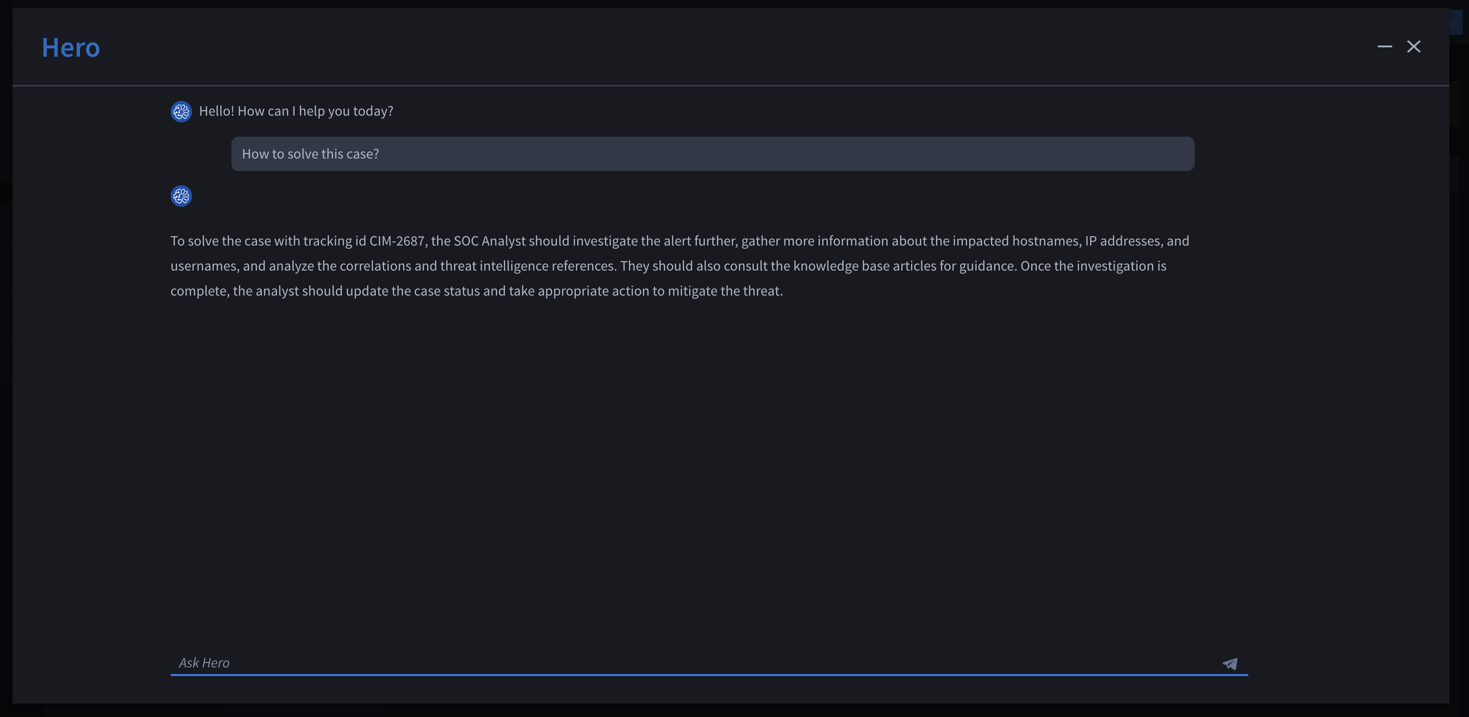Screen dimensions: 1469x717
Task: Send the message with the paper plane icon
Action: tap(1230, 663)
